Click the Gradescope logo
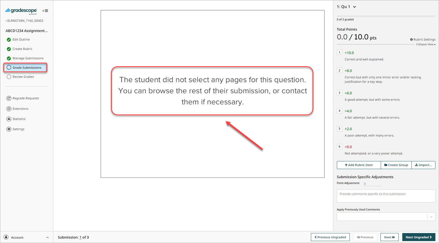 point(21,11)
